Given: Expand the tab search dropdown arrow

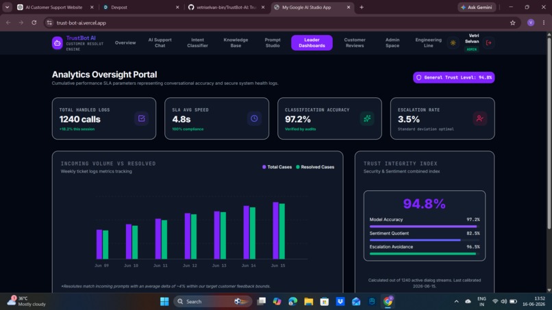Looking at the screenshot, I should click(x=7, y=7).
